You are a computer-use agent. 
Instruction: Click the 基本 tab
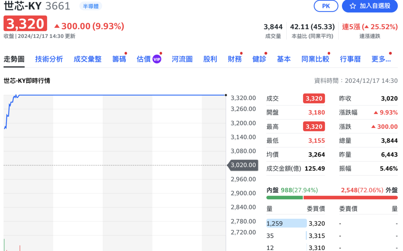coord(284,59)
